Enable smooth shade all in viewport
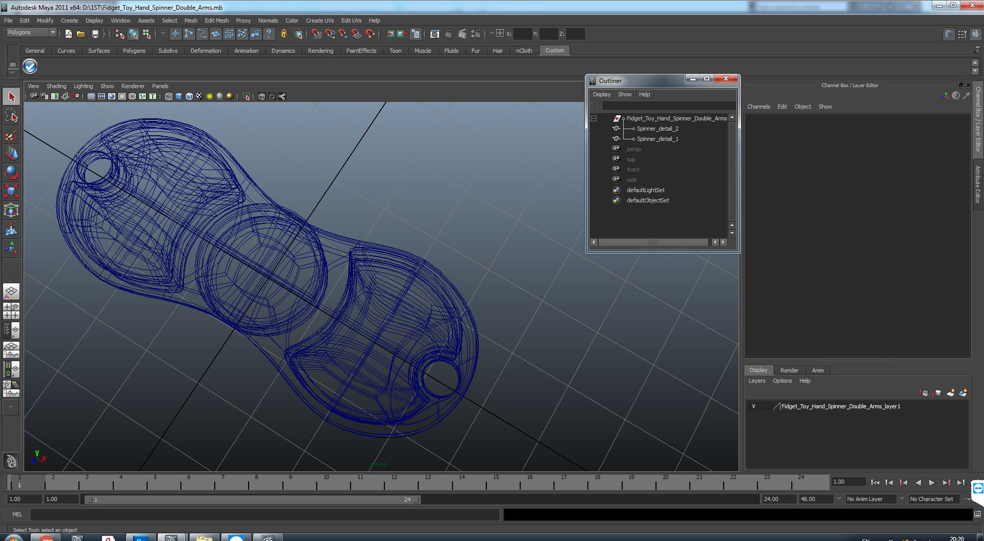The height and width of the screenshot is (541, 984). coord(179,96)
